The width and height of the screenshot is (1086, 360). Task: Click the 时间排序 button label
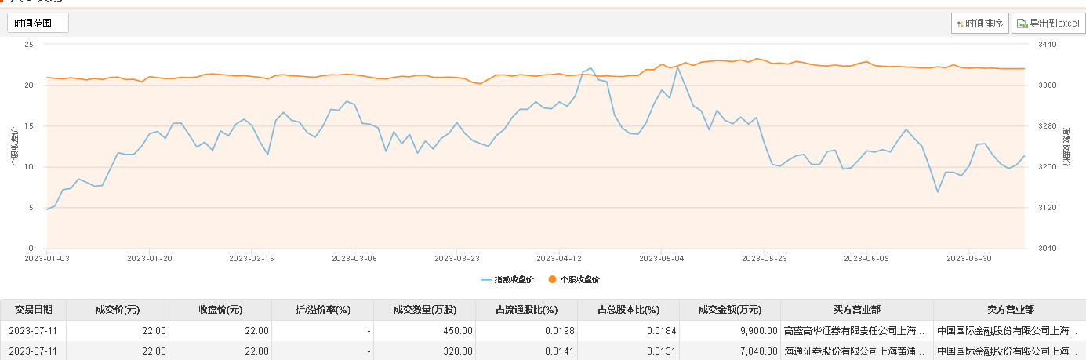coord(985,24)
